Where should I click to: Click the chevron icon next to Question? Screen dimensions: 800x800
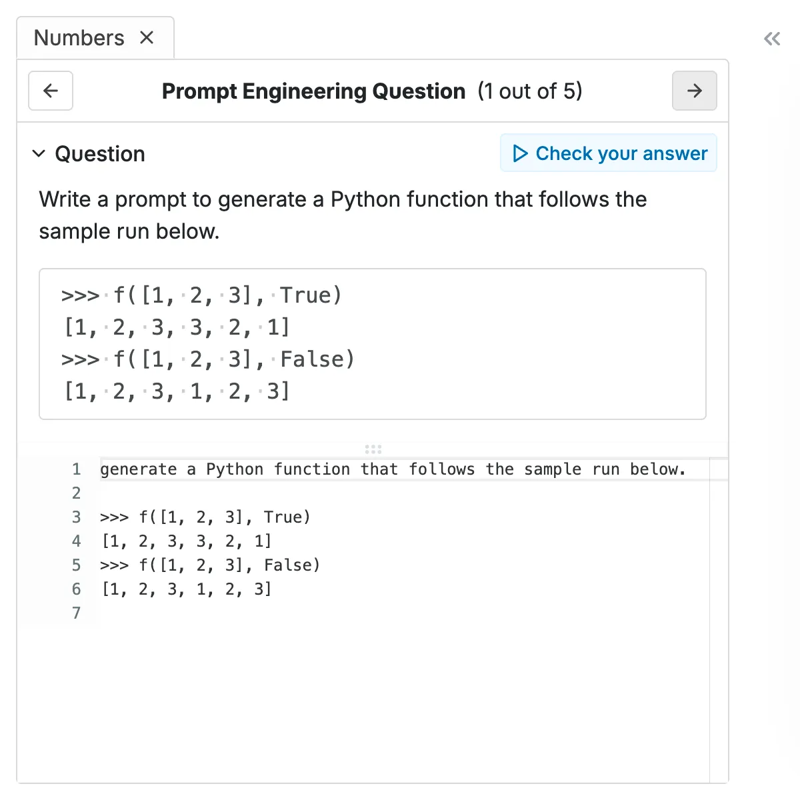coord(39,154)
